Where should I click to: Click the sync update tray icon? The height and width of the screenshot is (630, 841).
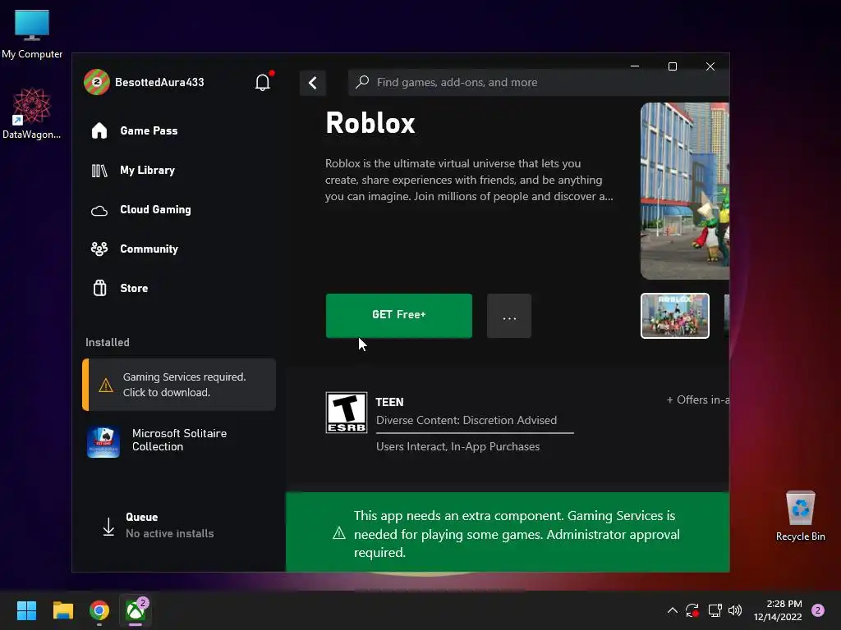(692, 610)
